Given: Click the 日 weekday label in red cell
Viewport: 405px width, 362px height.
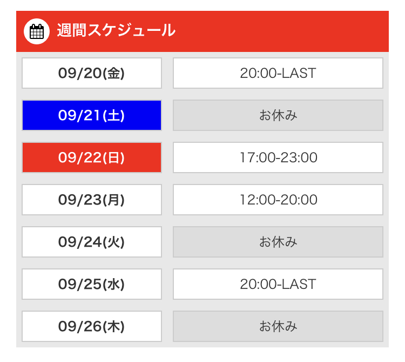Looking at the screenshot, I should point(113,157).
